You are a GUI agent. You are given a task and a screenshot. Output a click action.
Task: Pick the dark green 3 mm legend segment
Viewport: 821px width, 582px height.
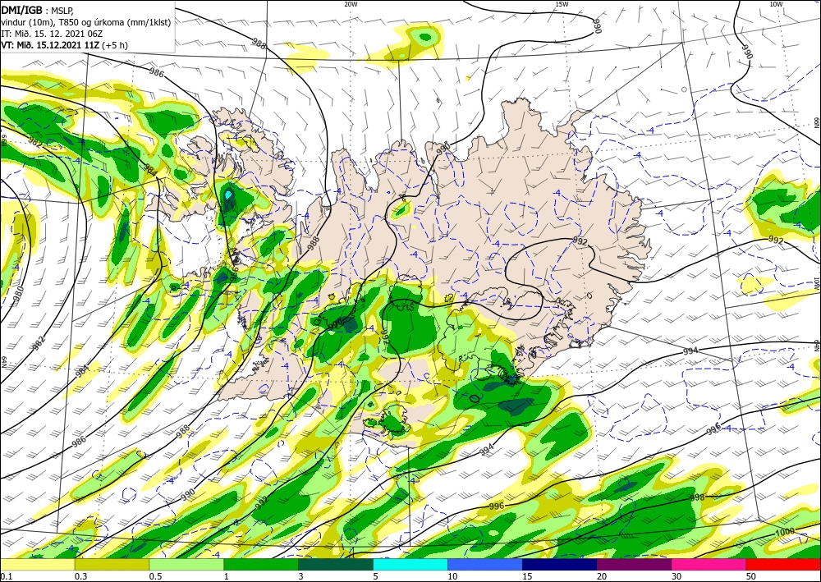tap(336, 565)
